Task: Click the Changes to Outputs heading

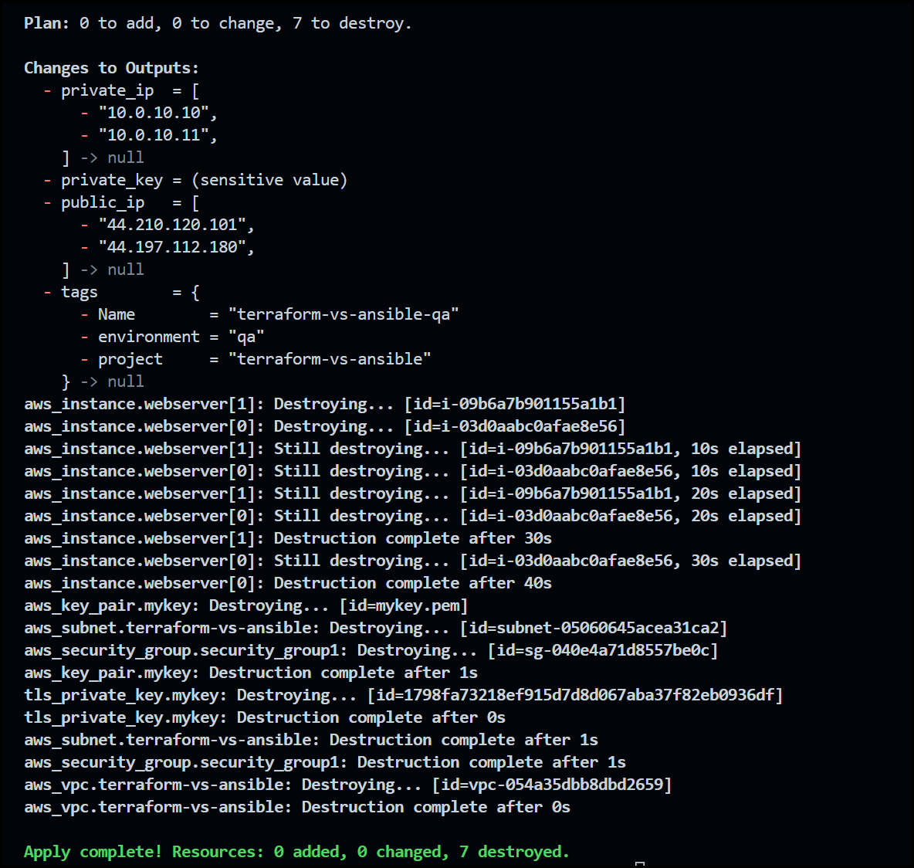Action: 111,67
